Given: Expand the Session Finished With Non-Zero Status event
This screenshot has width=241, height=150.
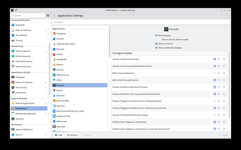Looking at the screenshot, I should click(224, 115).
